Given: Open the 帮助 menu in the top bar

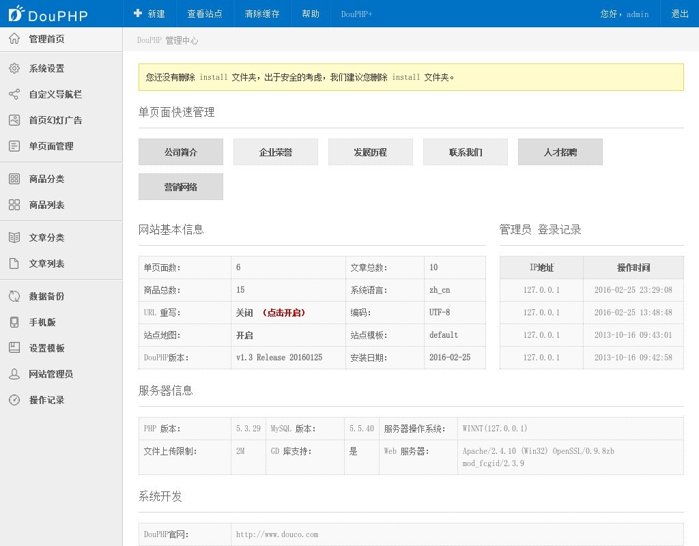Looking at the screenshot, I should tap(311, 14).
